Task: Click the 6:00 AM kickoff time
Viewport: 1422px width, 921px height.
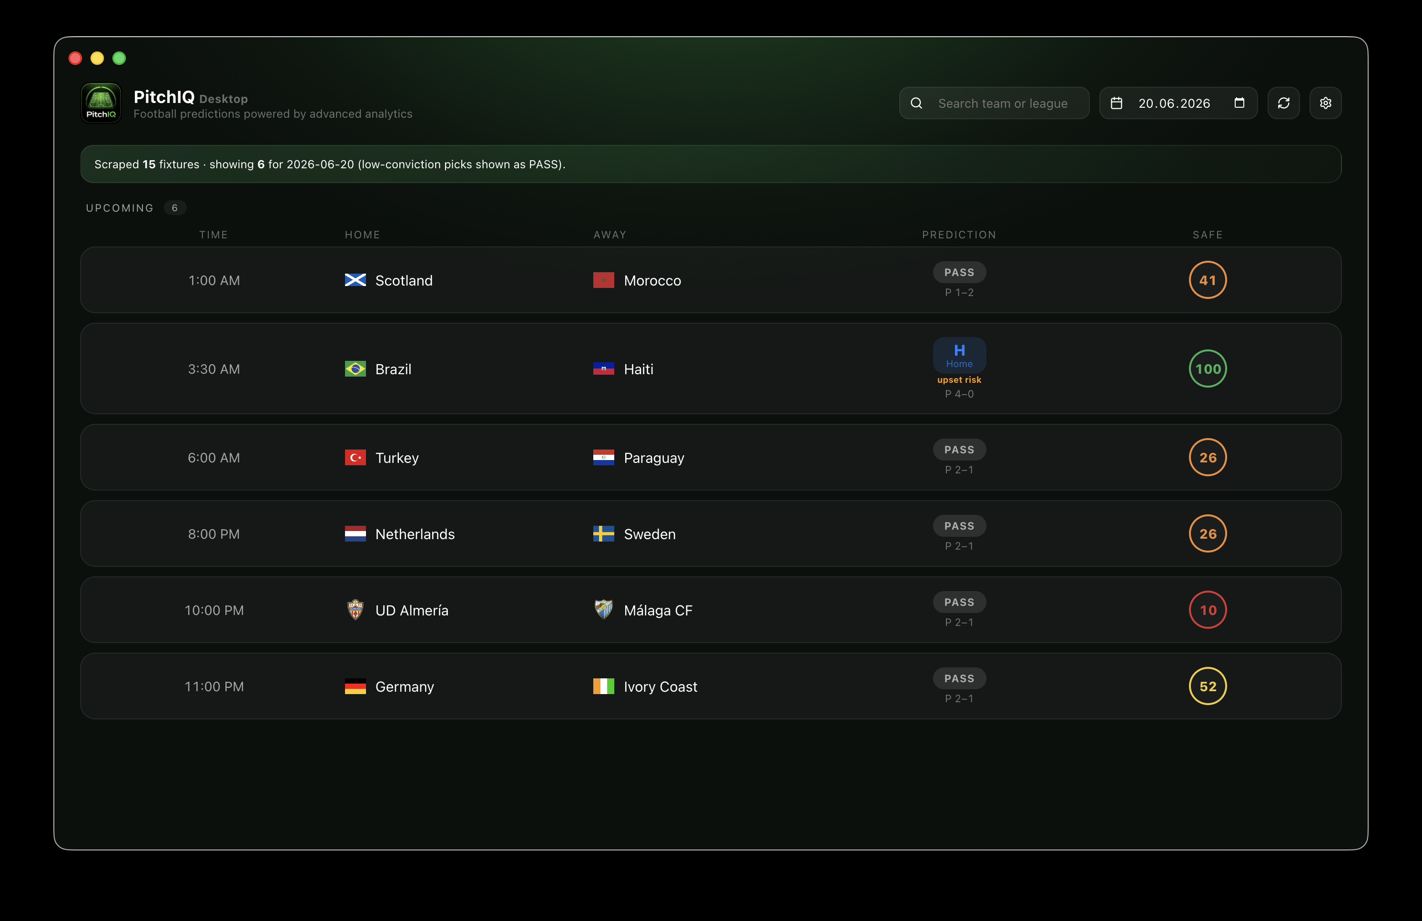Action: [x=214, y=458]
